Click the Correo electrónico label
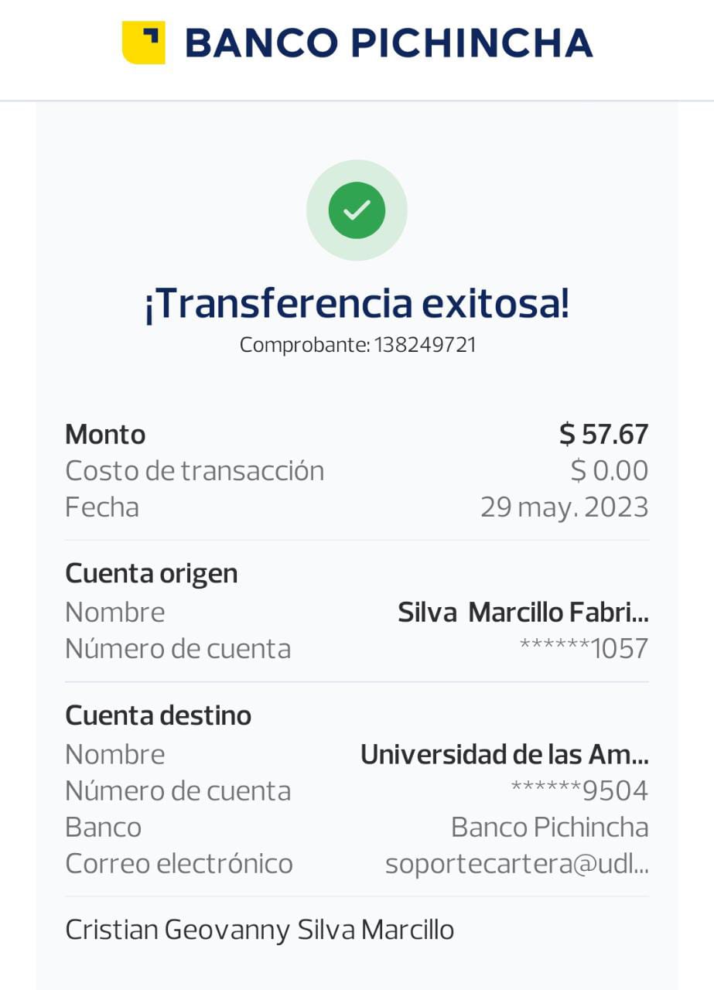 179,864
